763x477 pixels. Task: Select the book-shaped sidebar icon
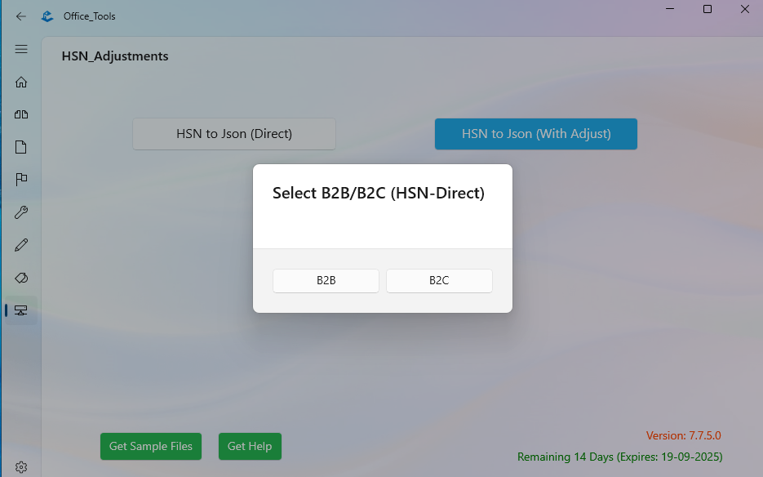pyautogui.click(x=21, y=114)
